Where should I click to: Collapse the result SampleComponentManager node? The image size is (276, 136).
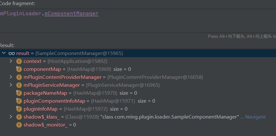(4, 53)
